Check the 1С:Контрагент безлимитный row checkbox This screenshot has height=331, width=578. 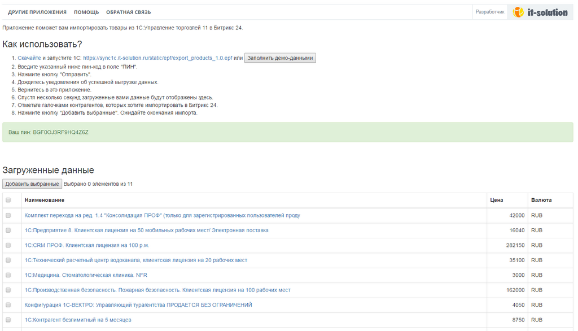coord(8,320)
